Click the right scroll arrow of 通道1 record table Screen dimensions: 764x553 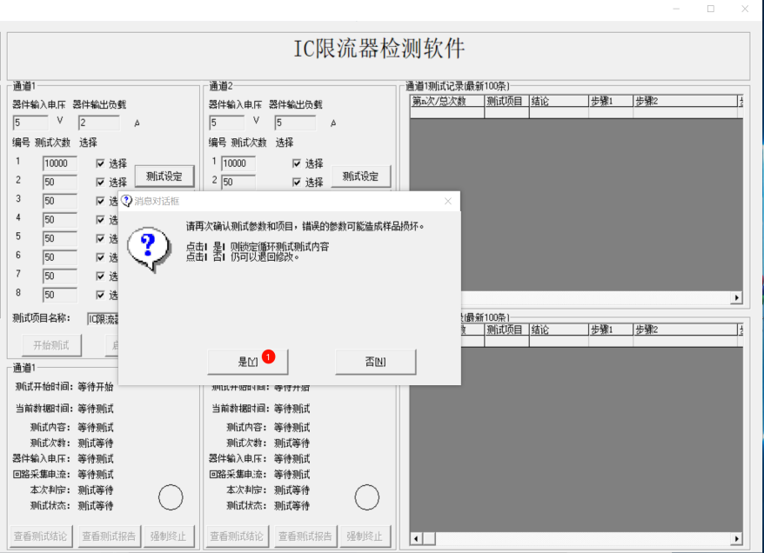[737, 297]
